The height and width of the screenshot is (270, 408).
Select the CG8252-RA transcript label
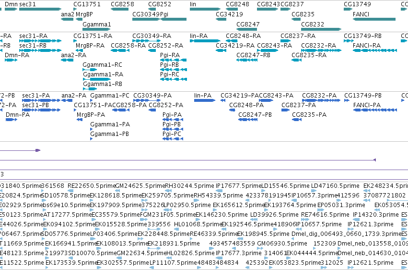(x=166, y=46)
